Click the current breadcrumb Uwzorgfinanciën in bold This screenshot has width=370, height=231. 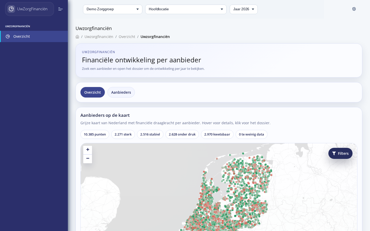(155, 37)
